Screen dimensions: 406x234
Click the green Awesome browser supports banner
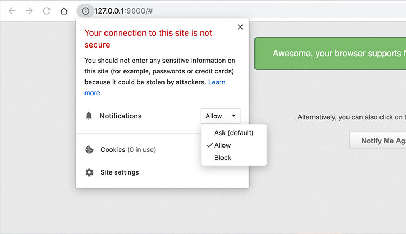330,54
